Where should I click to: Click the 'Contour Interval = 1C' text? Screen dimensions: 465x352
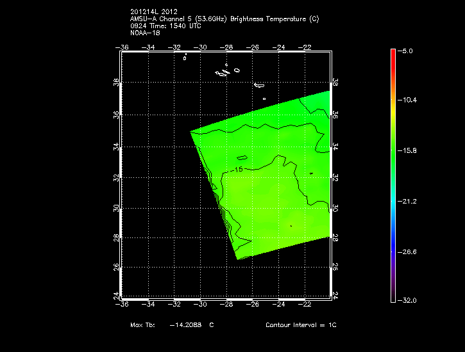(301, 325)
